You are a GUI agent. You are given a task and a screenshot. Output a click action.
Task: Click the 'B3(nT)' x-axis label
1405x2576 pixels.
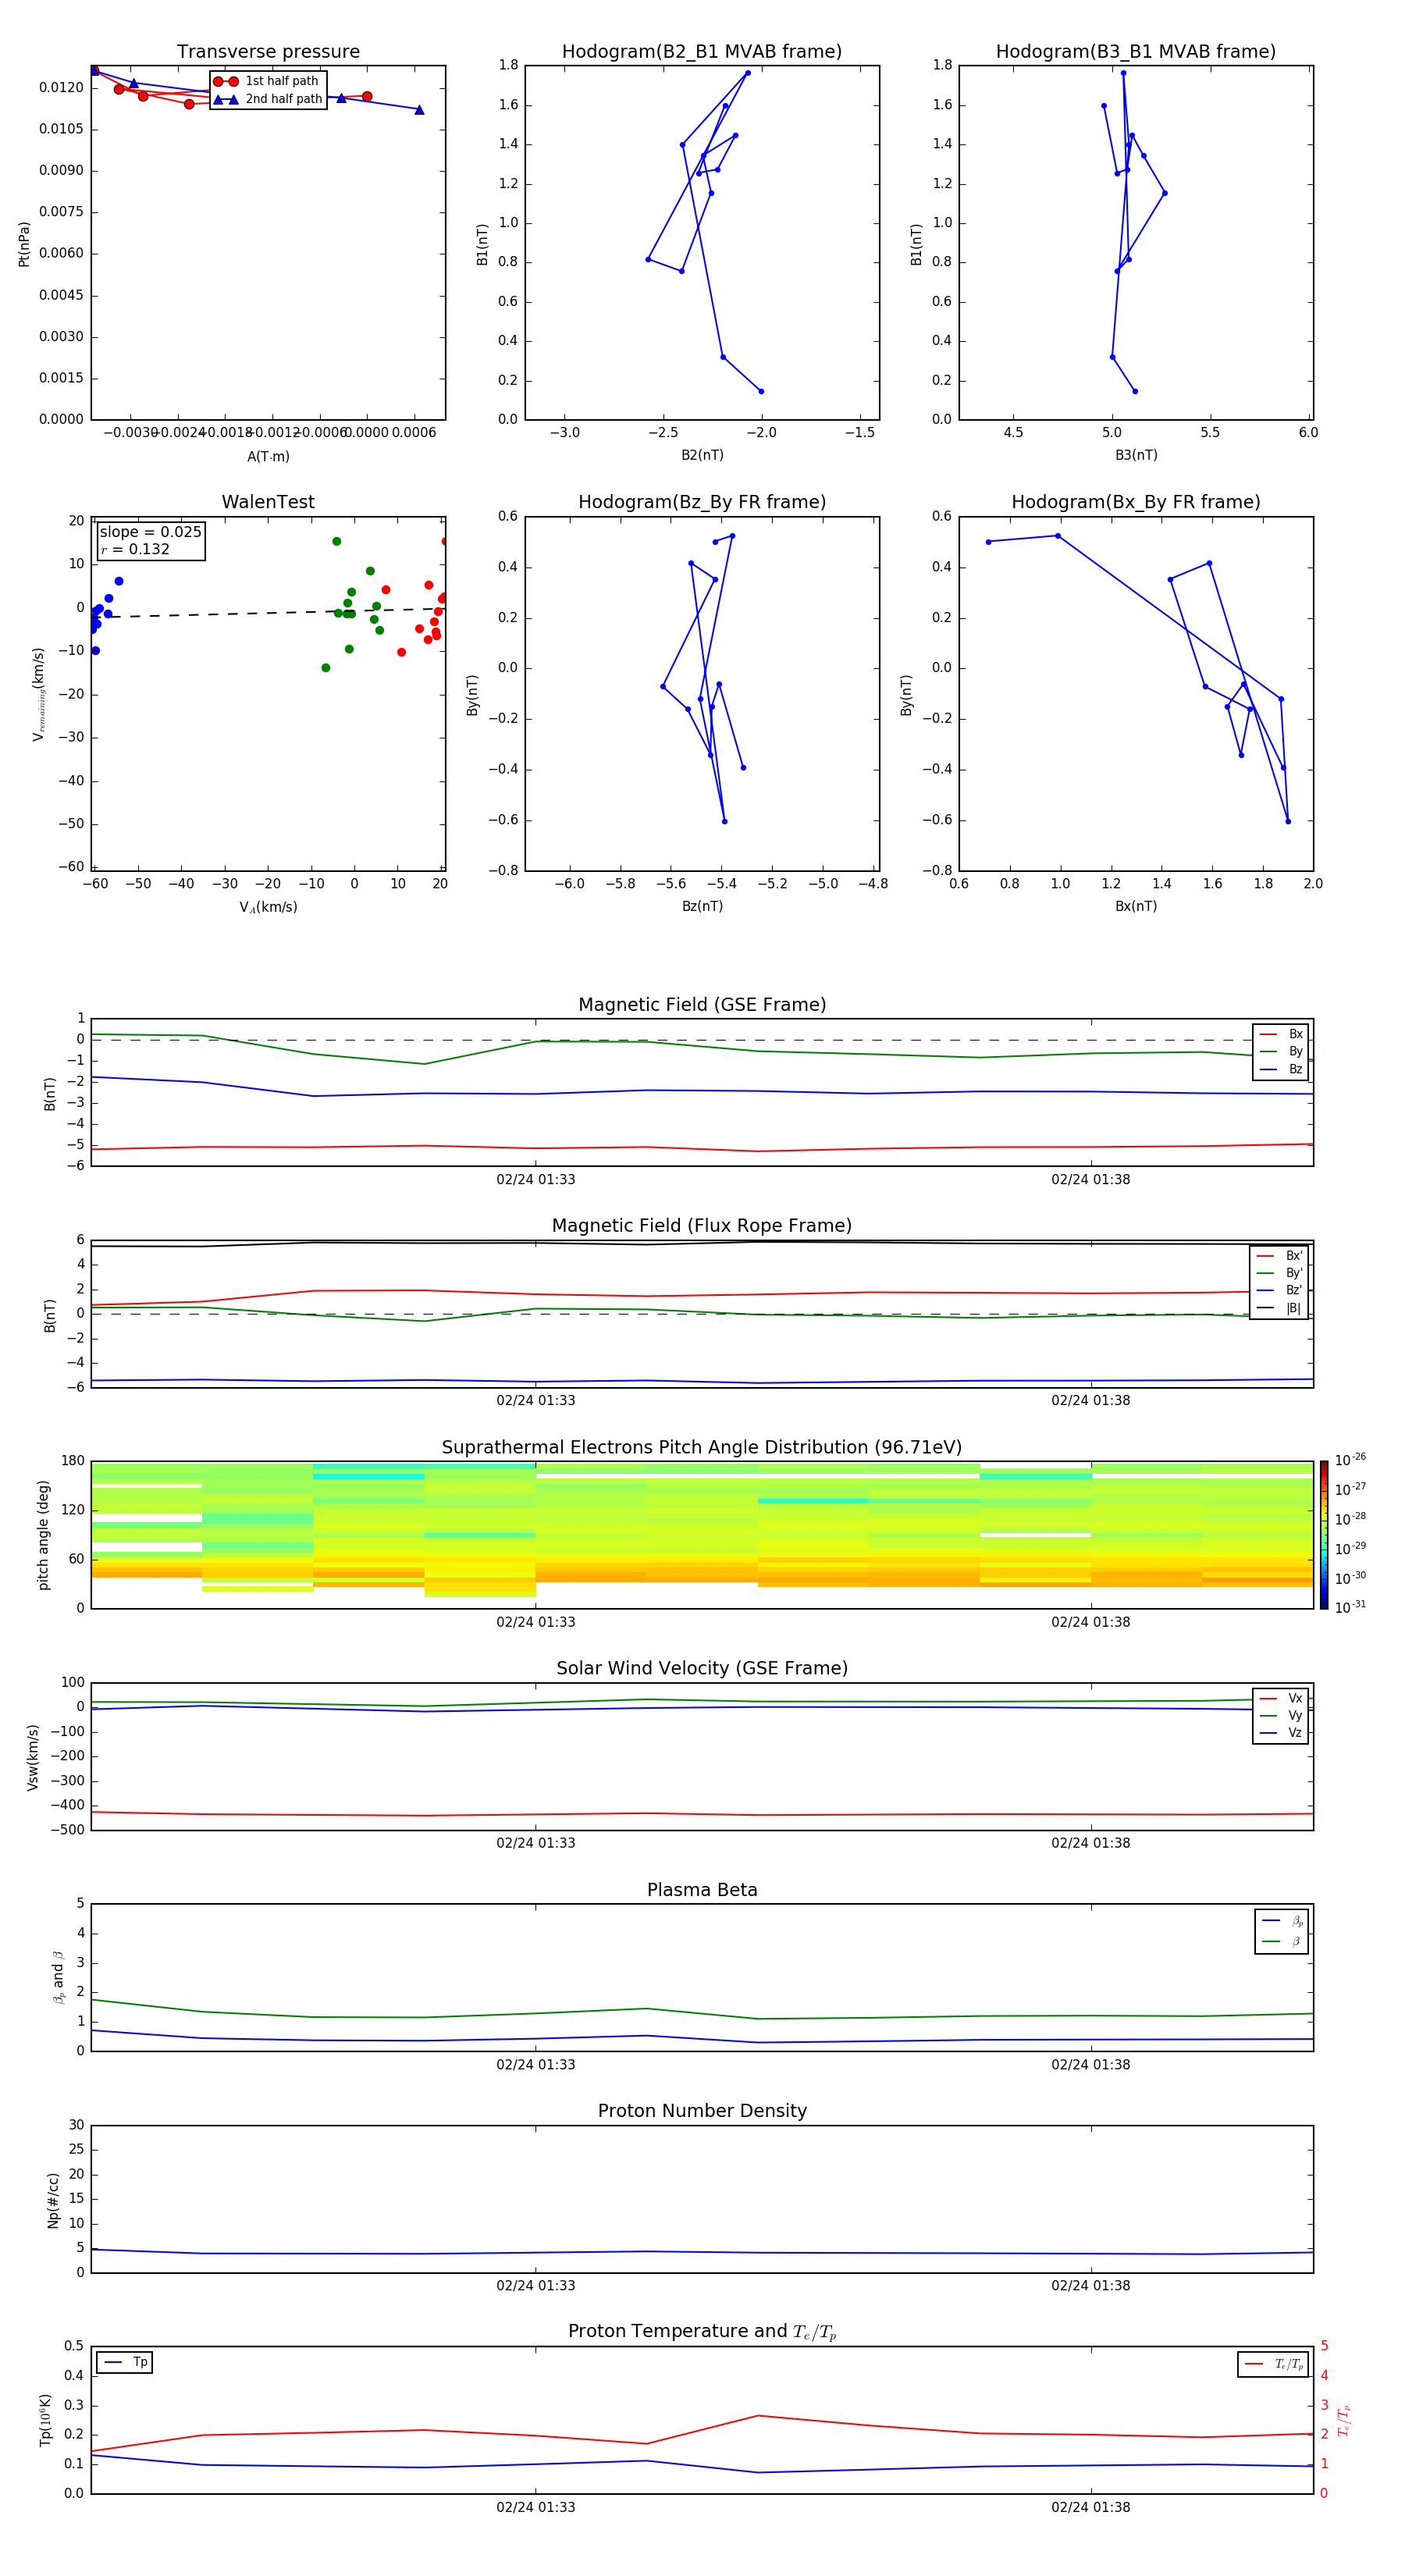[1136, 455]
